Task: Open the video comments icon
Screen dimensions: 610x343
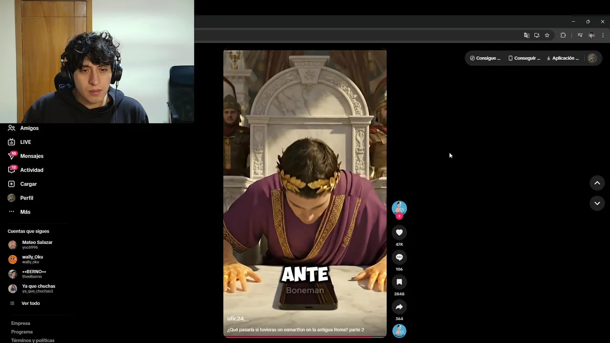Action: pyautogui.click(x=399, y=257)
